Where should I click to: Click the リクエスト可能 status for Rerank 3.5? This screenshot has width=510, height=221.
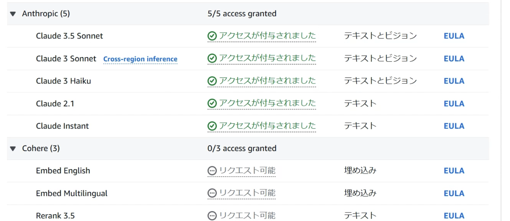pos(247,215)
